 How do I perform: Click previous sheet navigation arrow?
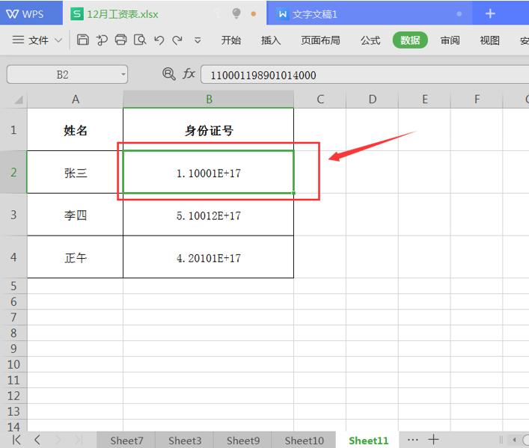click(x=37, y=440)
